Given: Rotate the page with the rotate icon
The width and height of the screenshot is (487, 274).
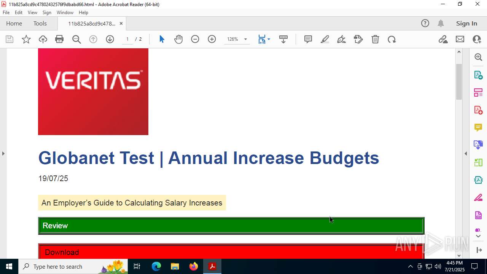Looking at the screenshot, I should (x=392, y=39).
